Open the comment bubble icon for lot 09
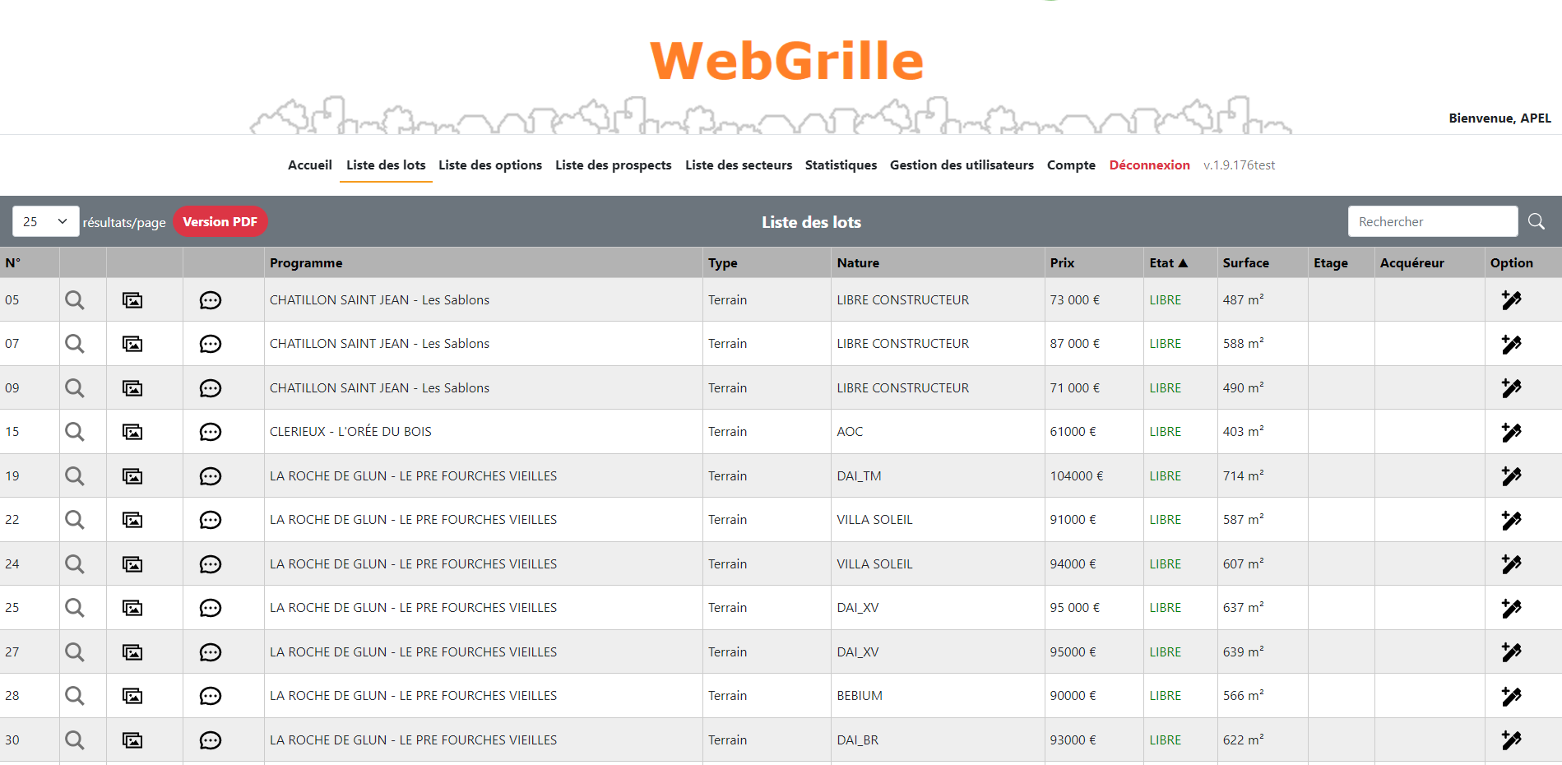1562x765 pixels. coord(211,388)
